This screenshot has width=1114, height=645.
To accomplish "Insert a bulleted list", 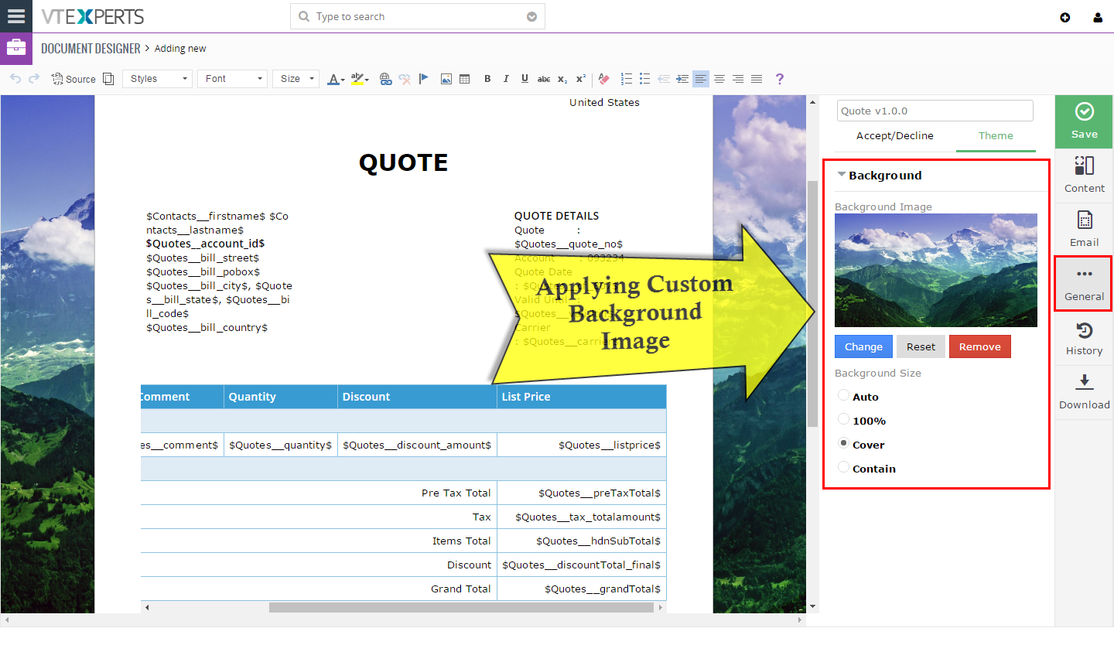I will [645, 79].
